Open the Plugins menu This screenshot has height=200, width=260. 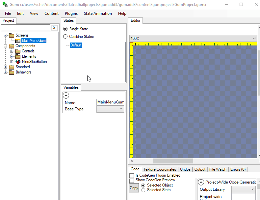point(71,14)
